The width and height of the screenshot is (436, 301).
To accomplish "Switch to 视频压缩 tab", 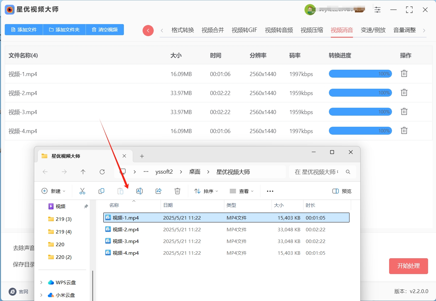I will coord(312,30).
